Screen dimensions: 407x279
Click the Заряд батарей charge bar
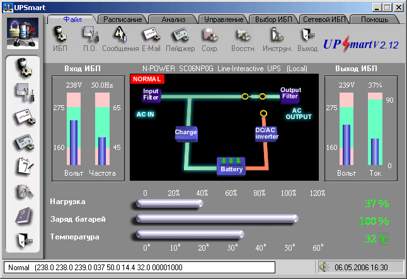coord(217,219)
